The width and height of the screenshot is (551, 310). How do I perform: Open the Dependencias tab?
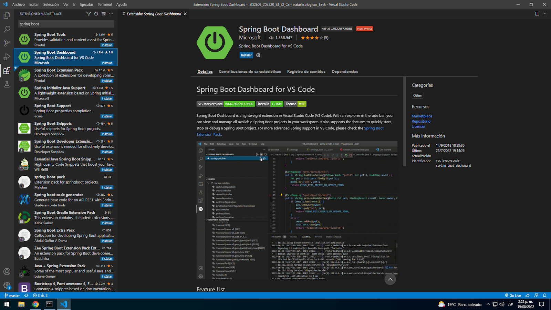(345, 72)
